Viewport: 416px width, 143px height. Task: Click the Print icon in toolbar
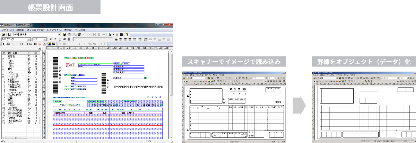pyautogui.click(x=69, y=35)
